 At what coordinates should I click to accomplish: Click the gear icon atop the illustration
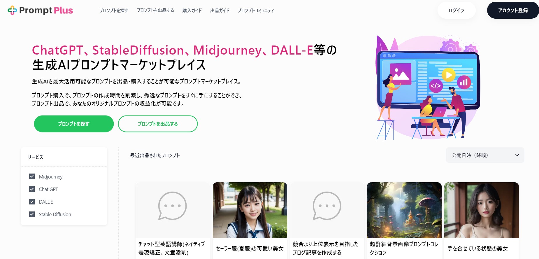451,47
